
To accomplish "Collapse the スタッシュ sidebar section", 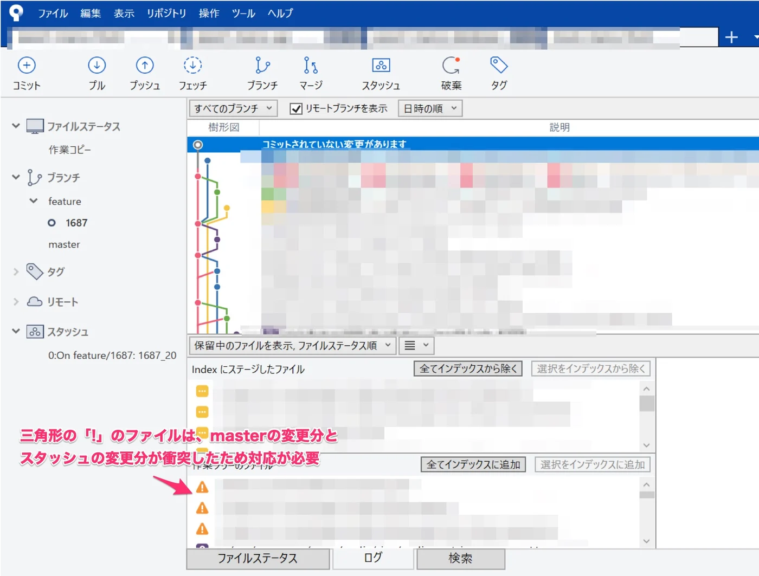I will pos(16,332).
